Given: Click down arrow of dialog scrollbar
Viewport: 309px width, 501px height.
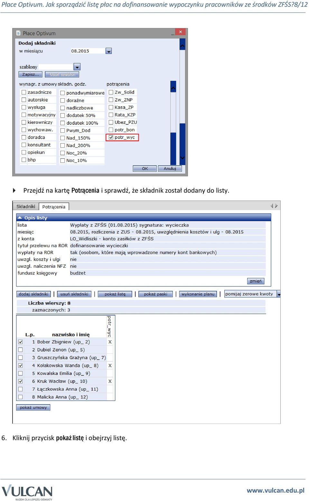Looking at the screenshot, I should pyautogui.click(x=182, y=158).
